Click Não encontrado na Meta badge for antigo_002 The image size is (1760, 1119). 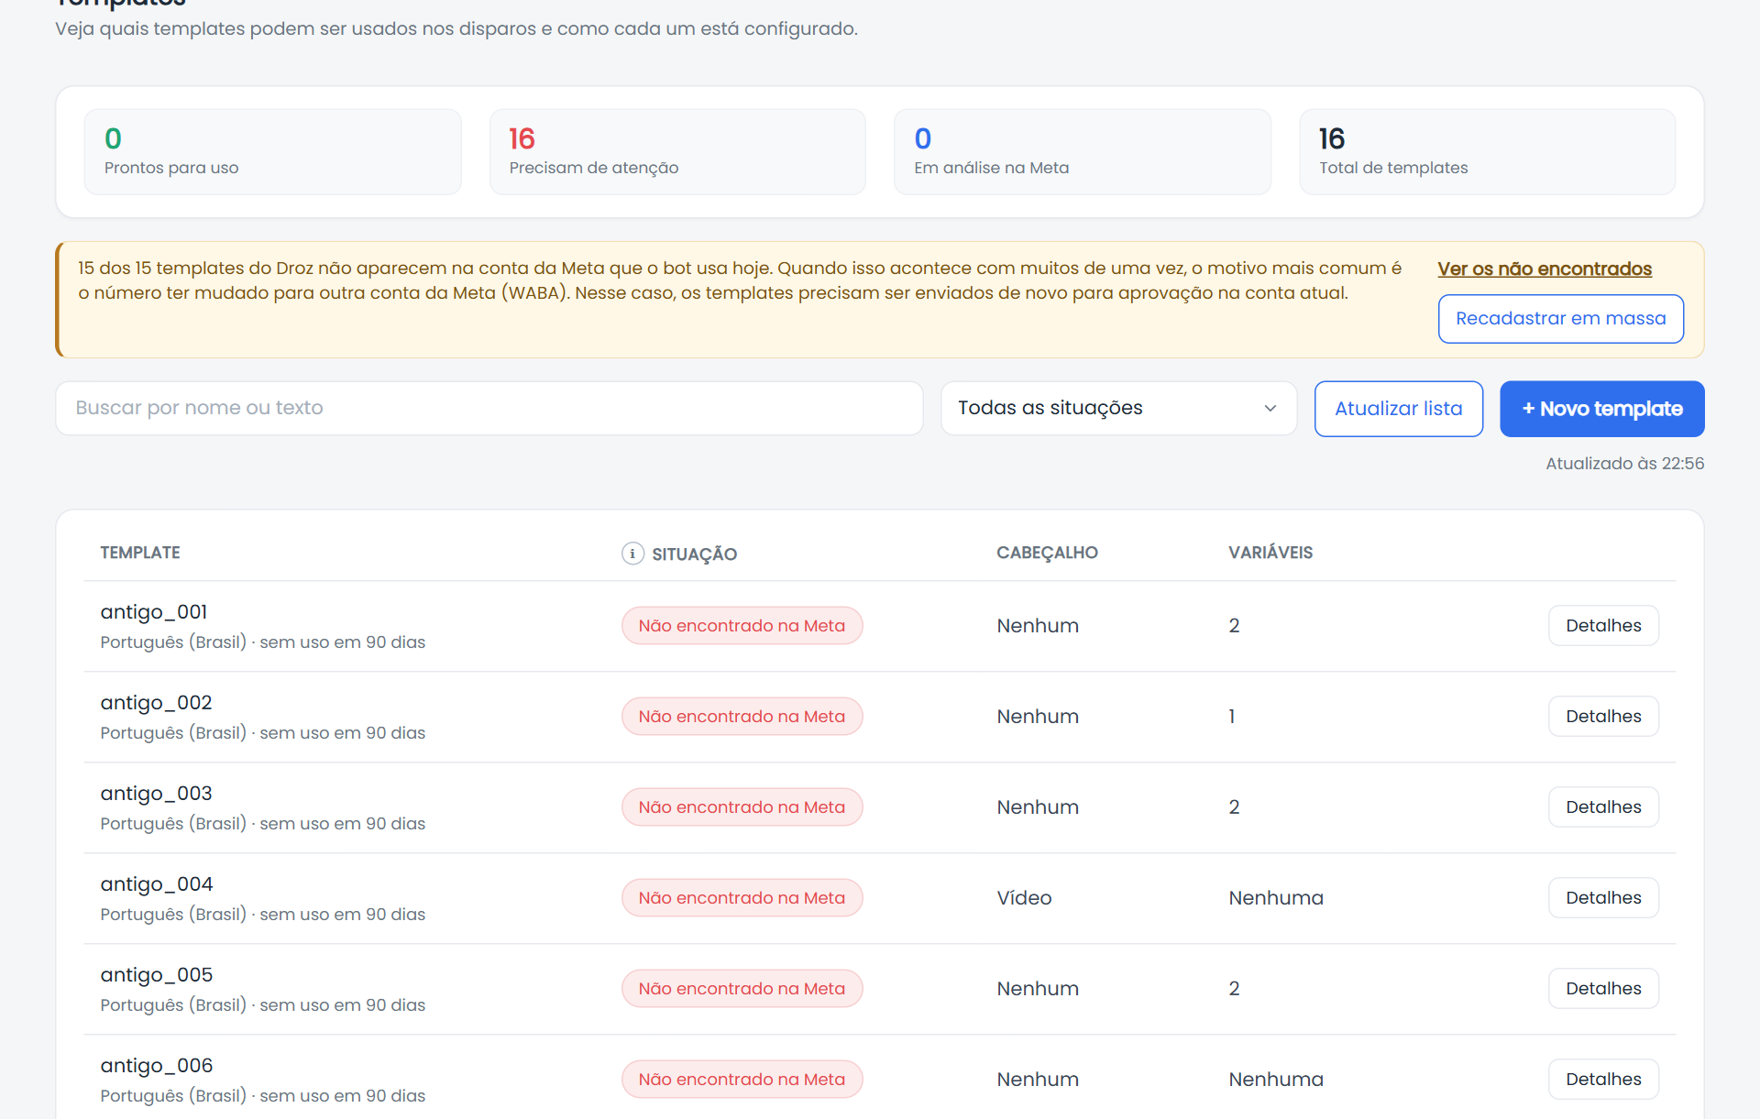click(x=742, y=717)
